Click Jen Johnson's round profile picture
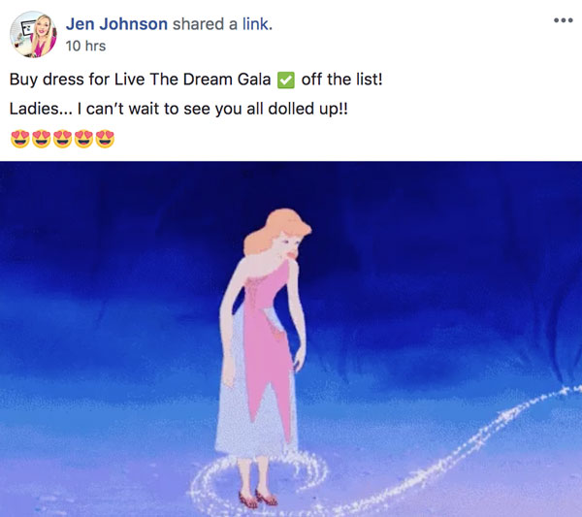 [x=33, y=34]
